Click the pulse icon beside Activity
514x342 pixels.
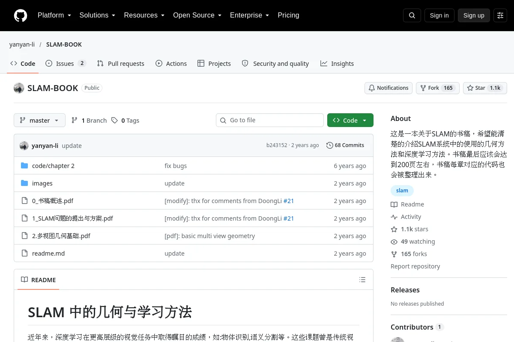pyautogui.click(x=394, y=217)
